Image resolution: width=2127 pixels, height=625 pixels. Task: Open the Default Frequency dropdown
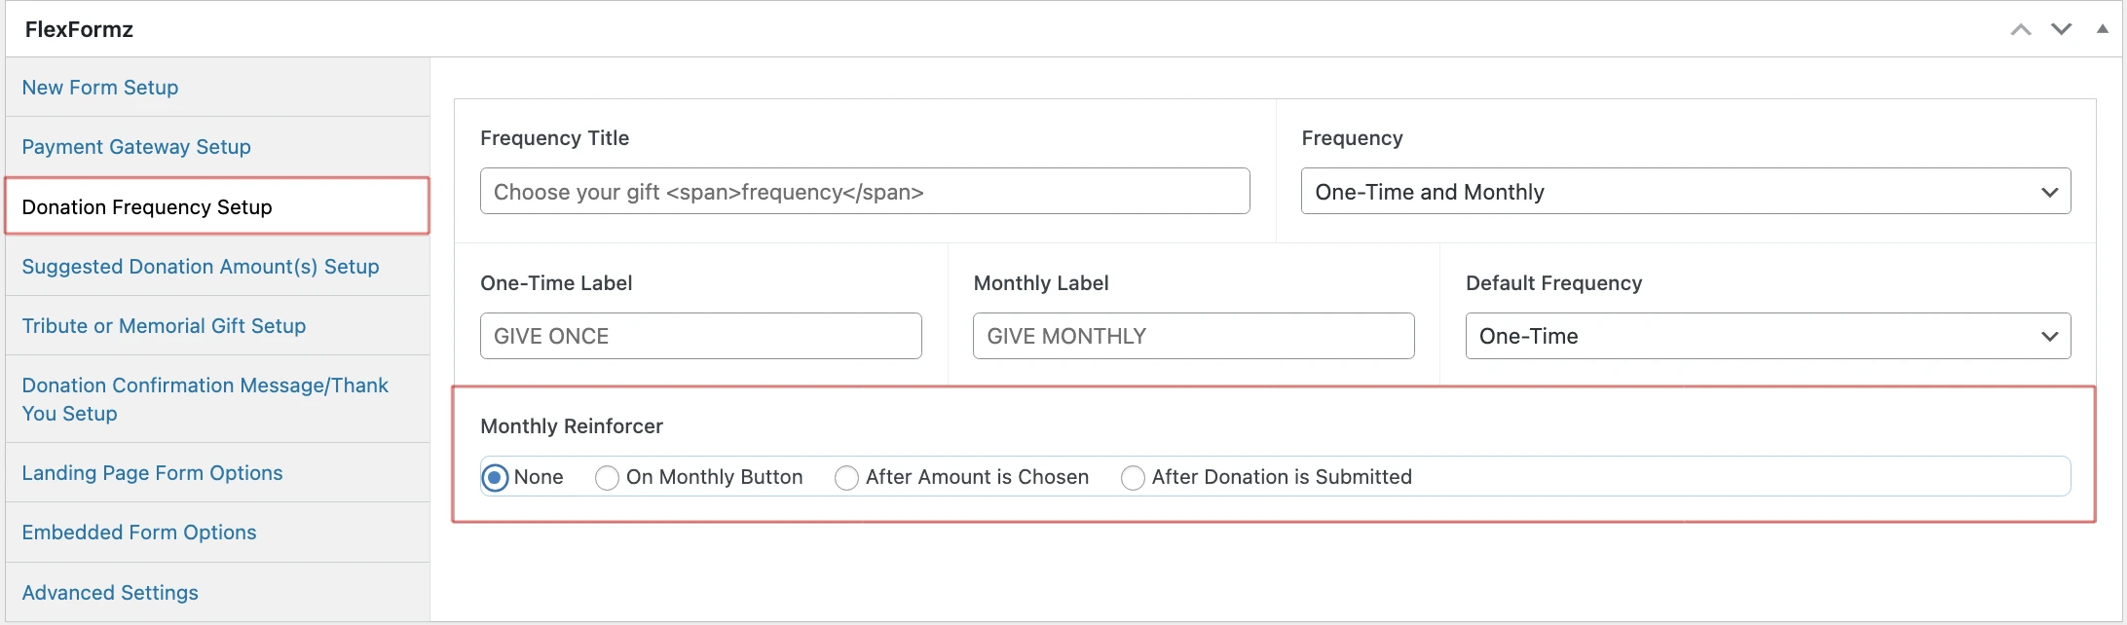click(1767, 336)
